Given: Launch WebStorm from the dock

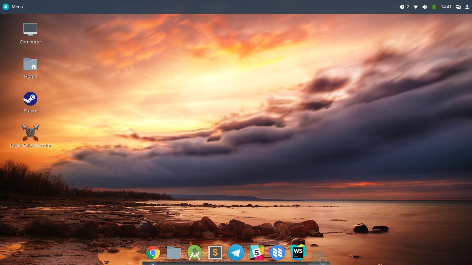Looking at the screenshot, I should click(x=298, y=253).
